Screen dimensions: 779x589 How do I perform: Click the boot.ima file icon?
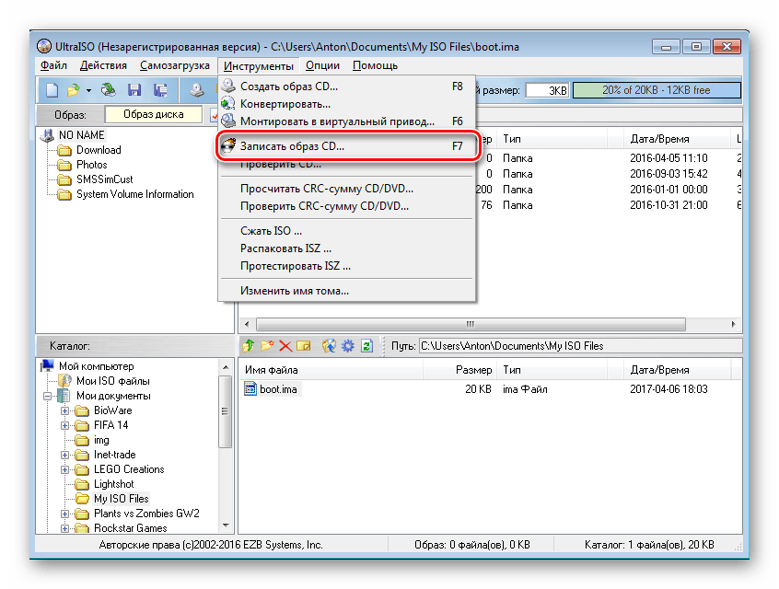tap(250, 389)
